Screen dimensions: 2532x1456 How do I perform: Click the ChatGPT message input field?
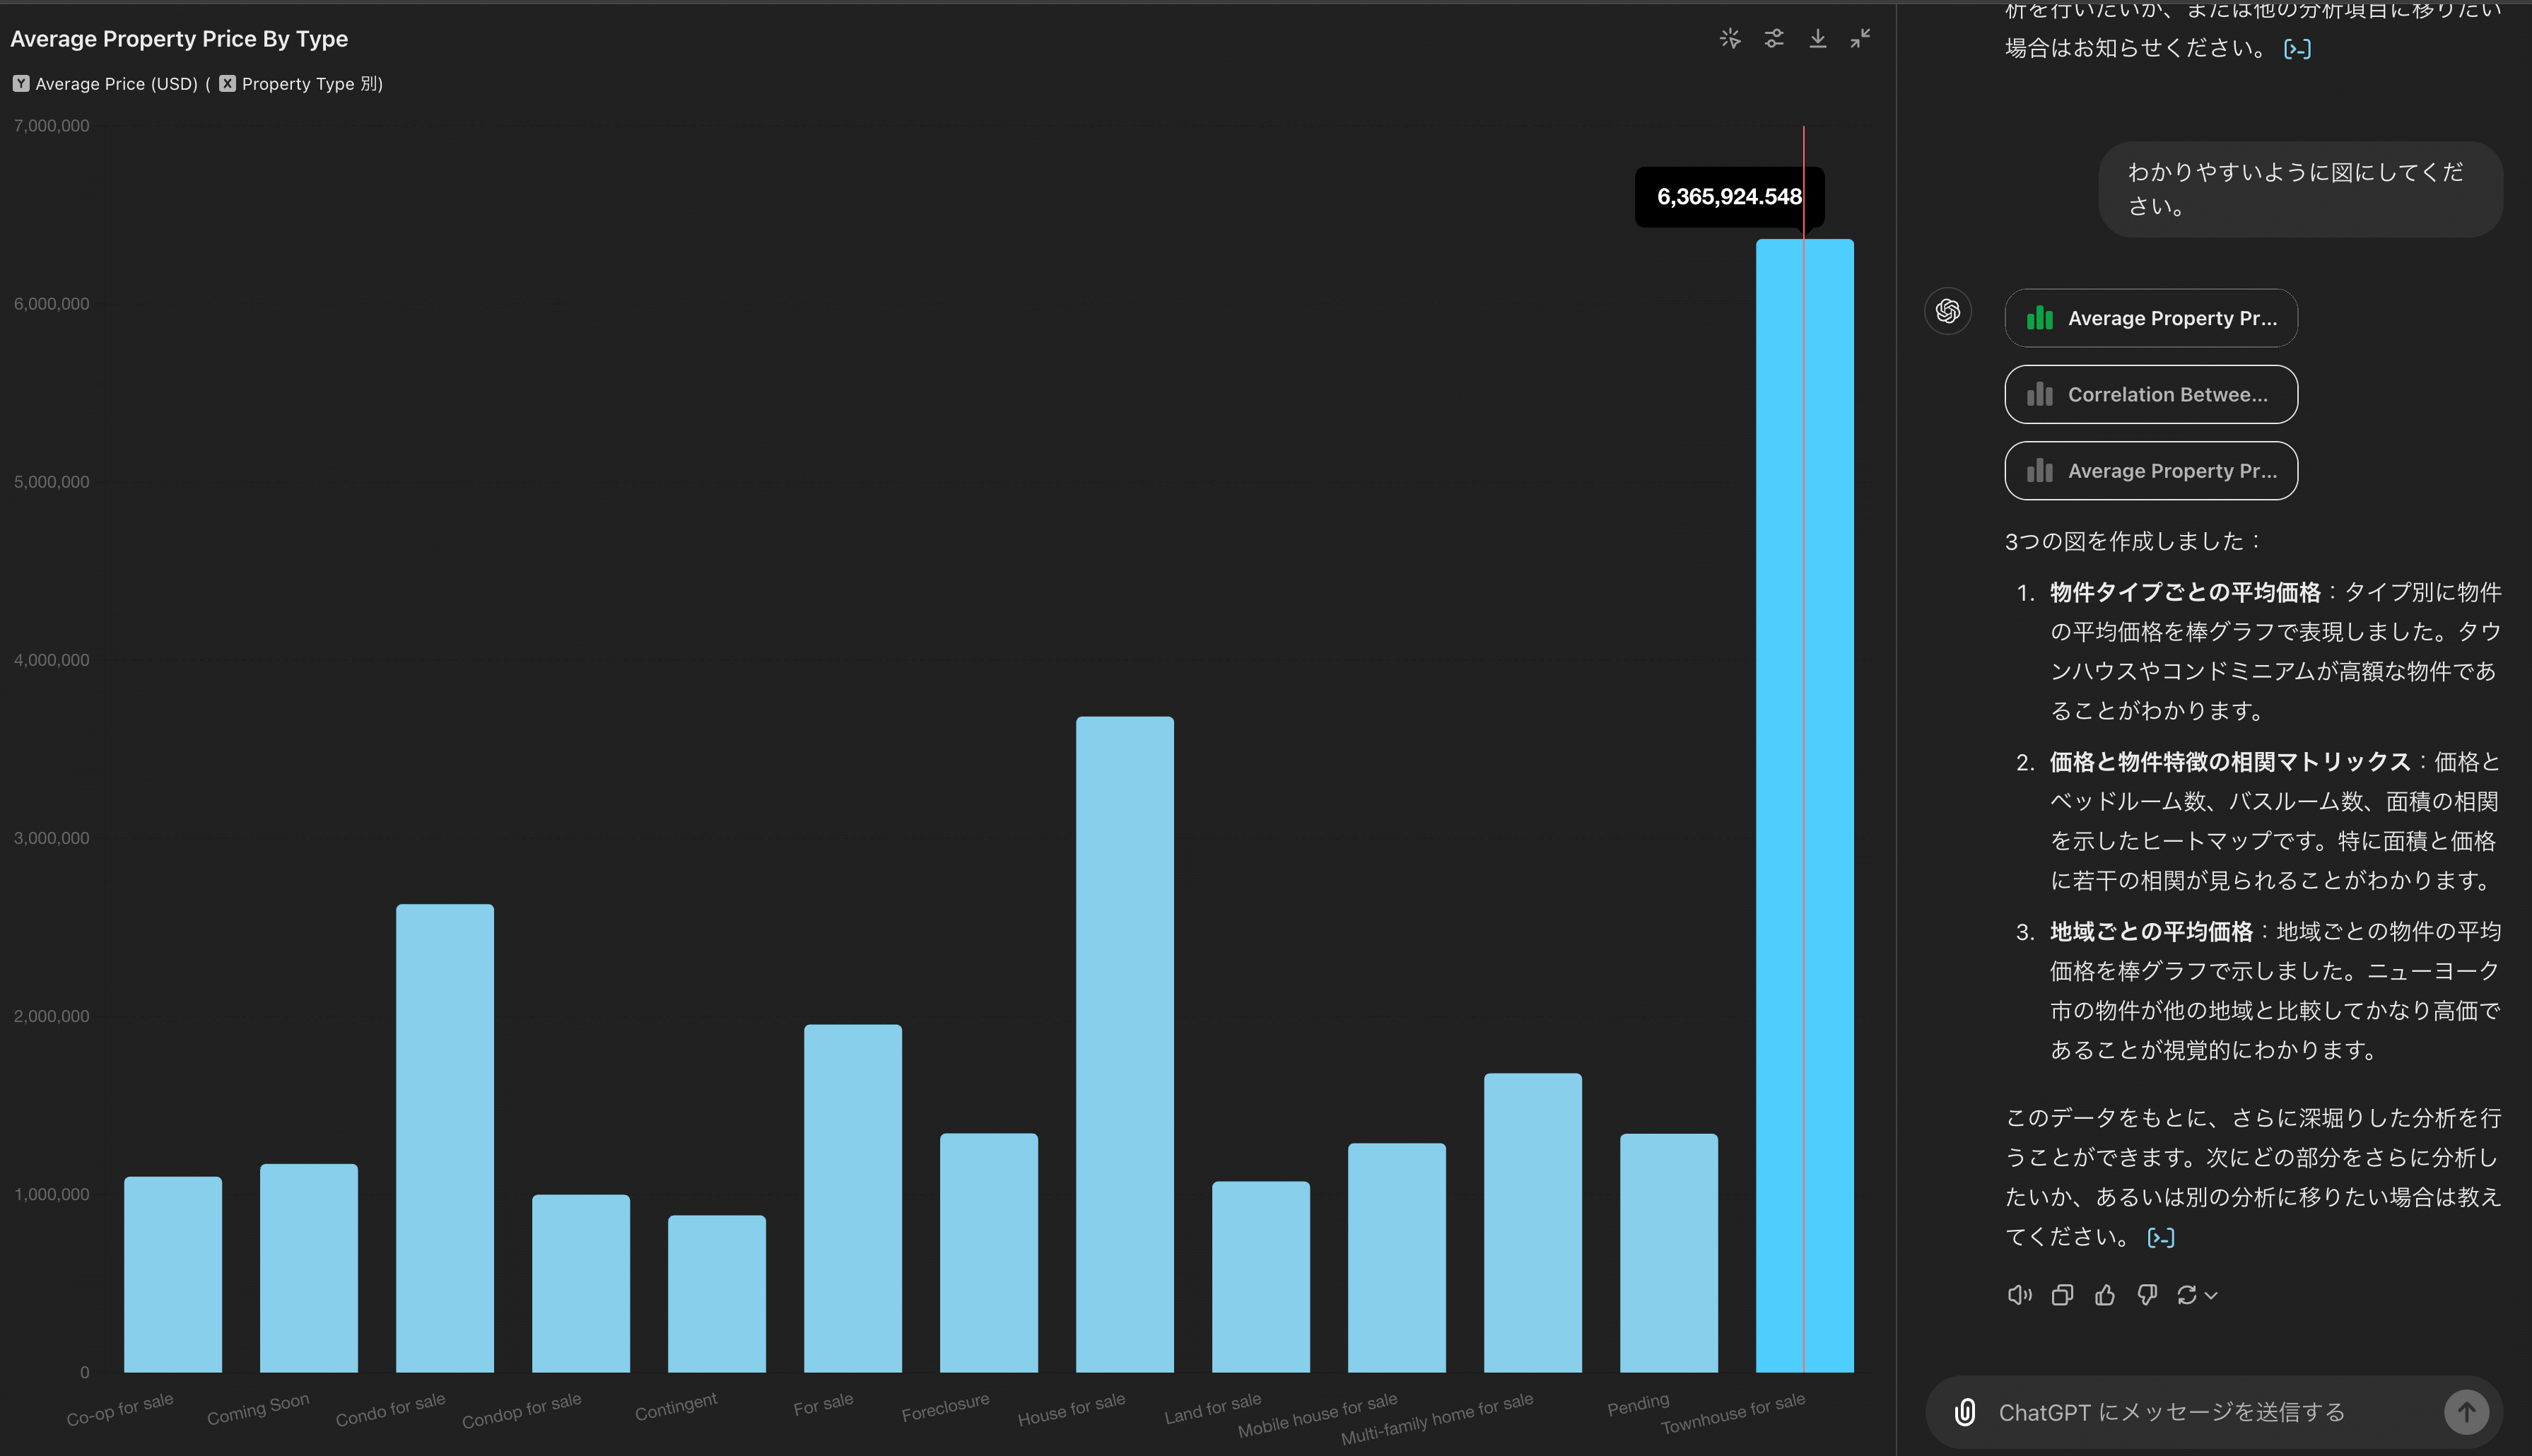[2200, 1412]
